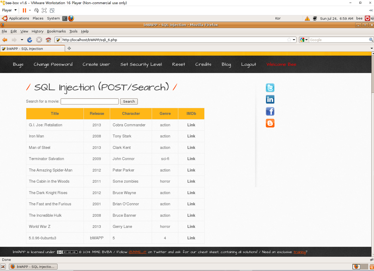
Task: Open IMDb Link for Iron Man
Action: pyautogui.click(x=191, y=136)
